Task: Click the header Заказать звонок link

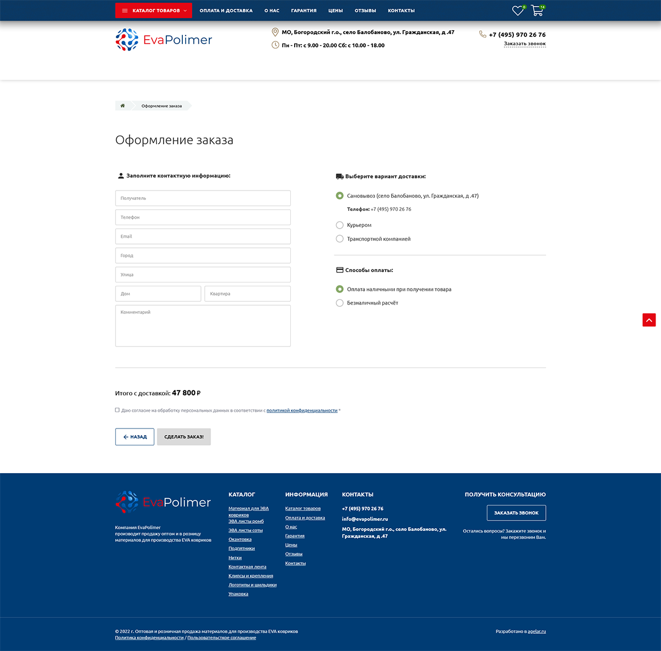Action: point(525,44)
